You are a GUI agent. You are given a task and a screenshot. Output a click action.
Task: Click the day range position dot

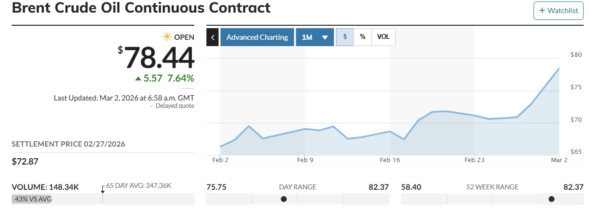click(284, 199)
